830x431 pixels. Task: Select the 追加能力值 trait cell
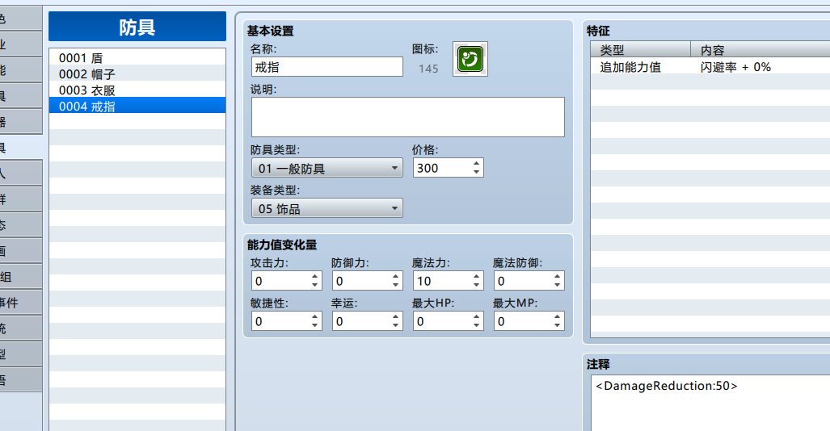pos(641,67)
